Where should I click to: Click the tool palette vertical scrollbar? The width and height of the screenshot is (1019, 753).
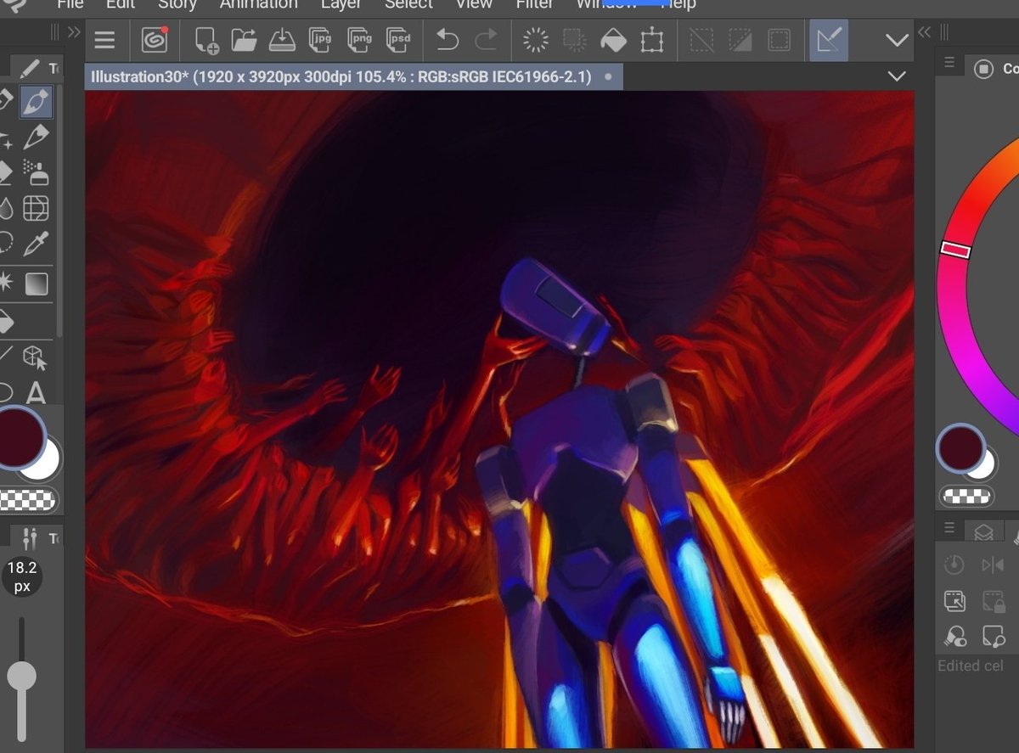coord(59,212)
